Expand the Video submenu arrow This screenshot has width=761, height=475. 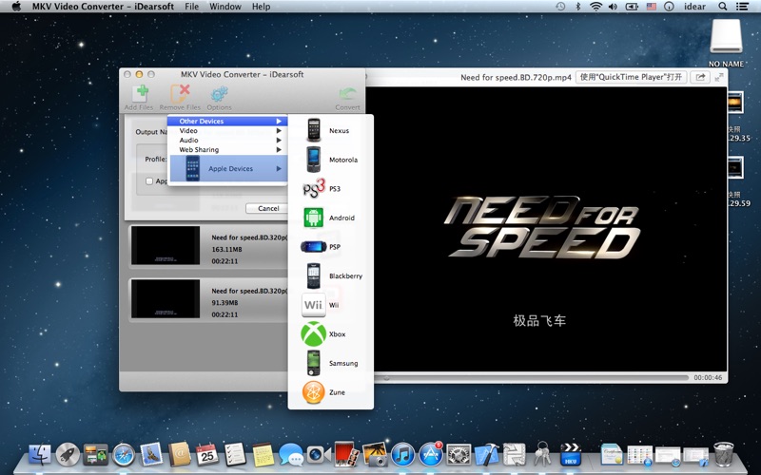tap(279, 131)
